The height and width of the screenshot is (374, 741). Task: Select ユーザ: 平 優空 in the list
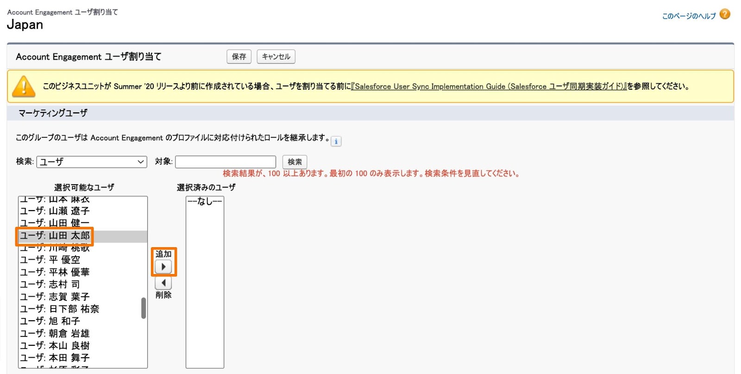click(82, 260)
